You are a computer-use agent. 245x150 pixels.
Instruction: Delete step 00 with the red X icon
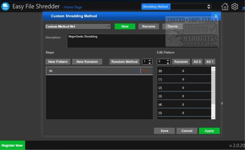tap(144, 71)
